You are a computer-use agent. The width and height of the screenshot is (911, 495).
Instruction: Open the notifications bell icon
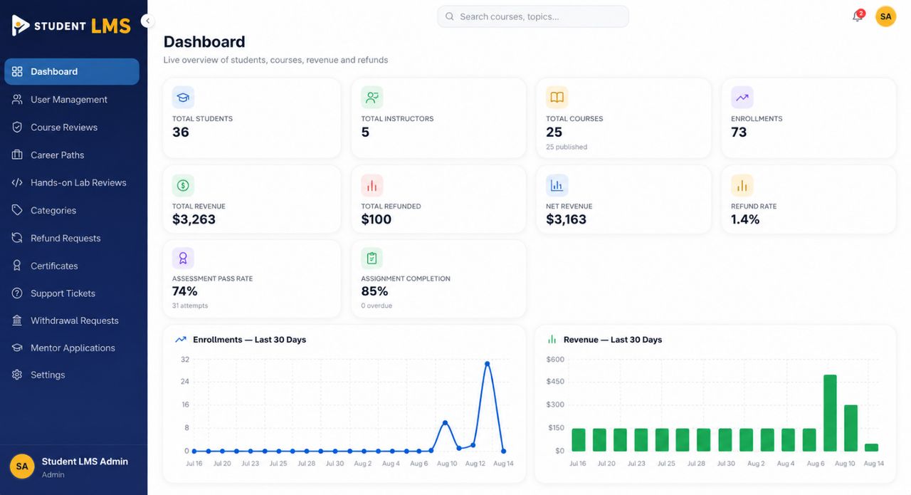tap(858, 16)
